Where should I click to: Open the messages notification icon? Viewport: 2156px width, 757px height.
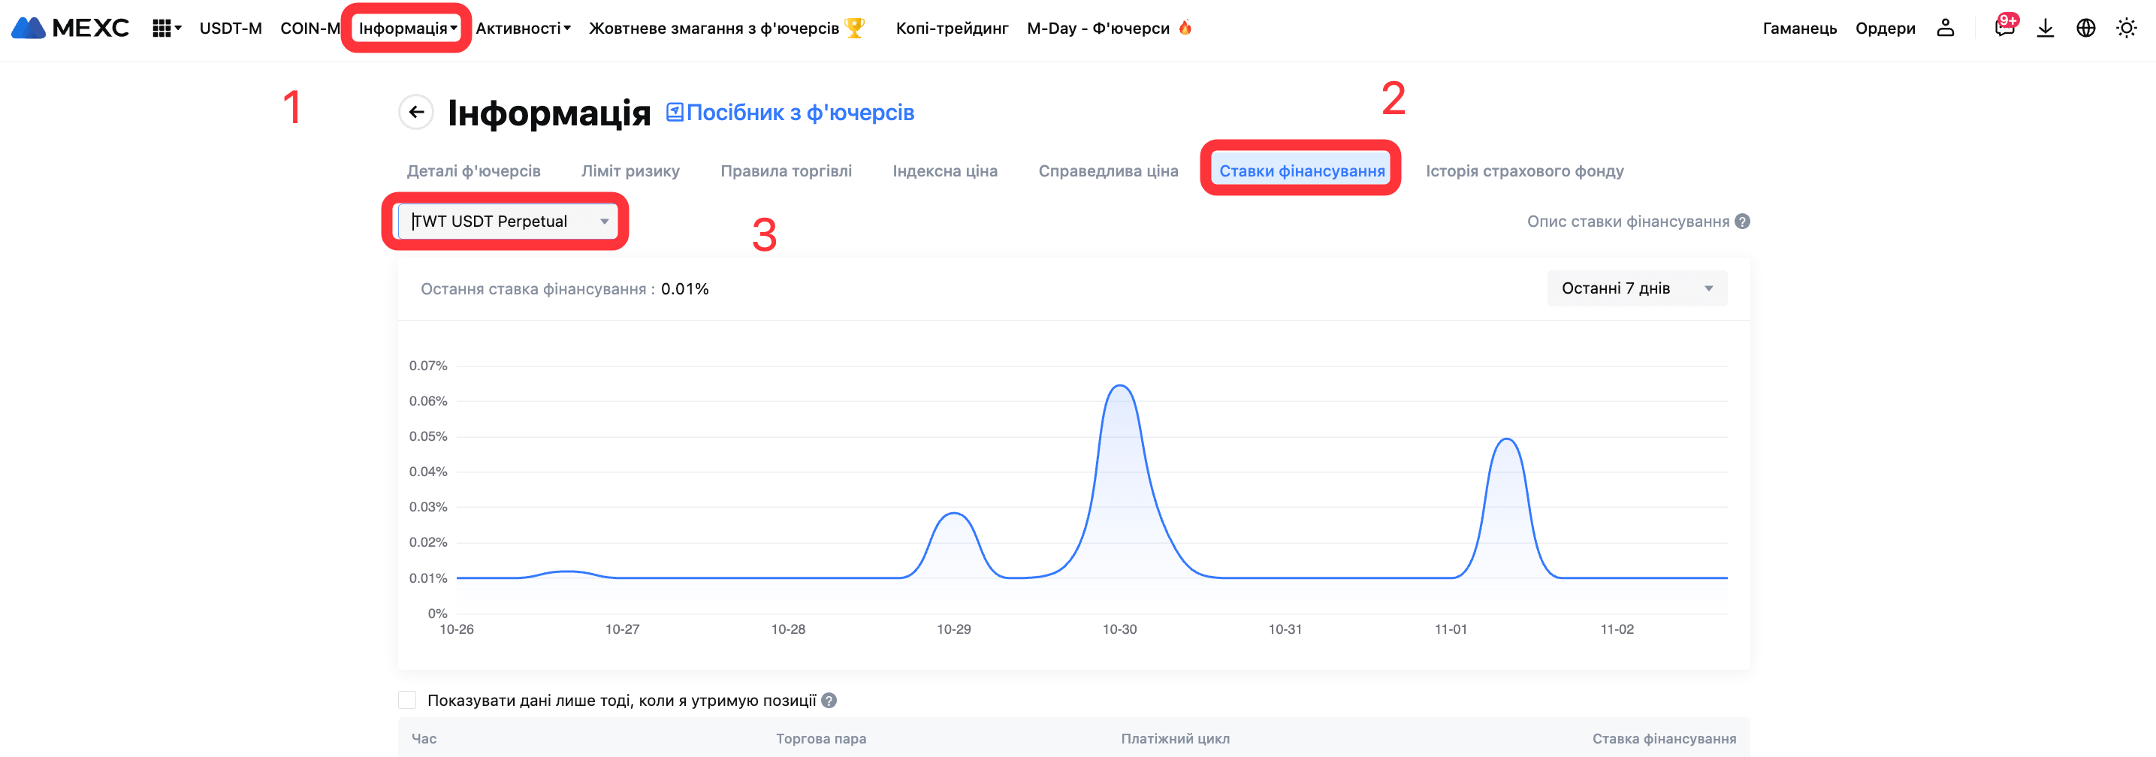2004,28
